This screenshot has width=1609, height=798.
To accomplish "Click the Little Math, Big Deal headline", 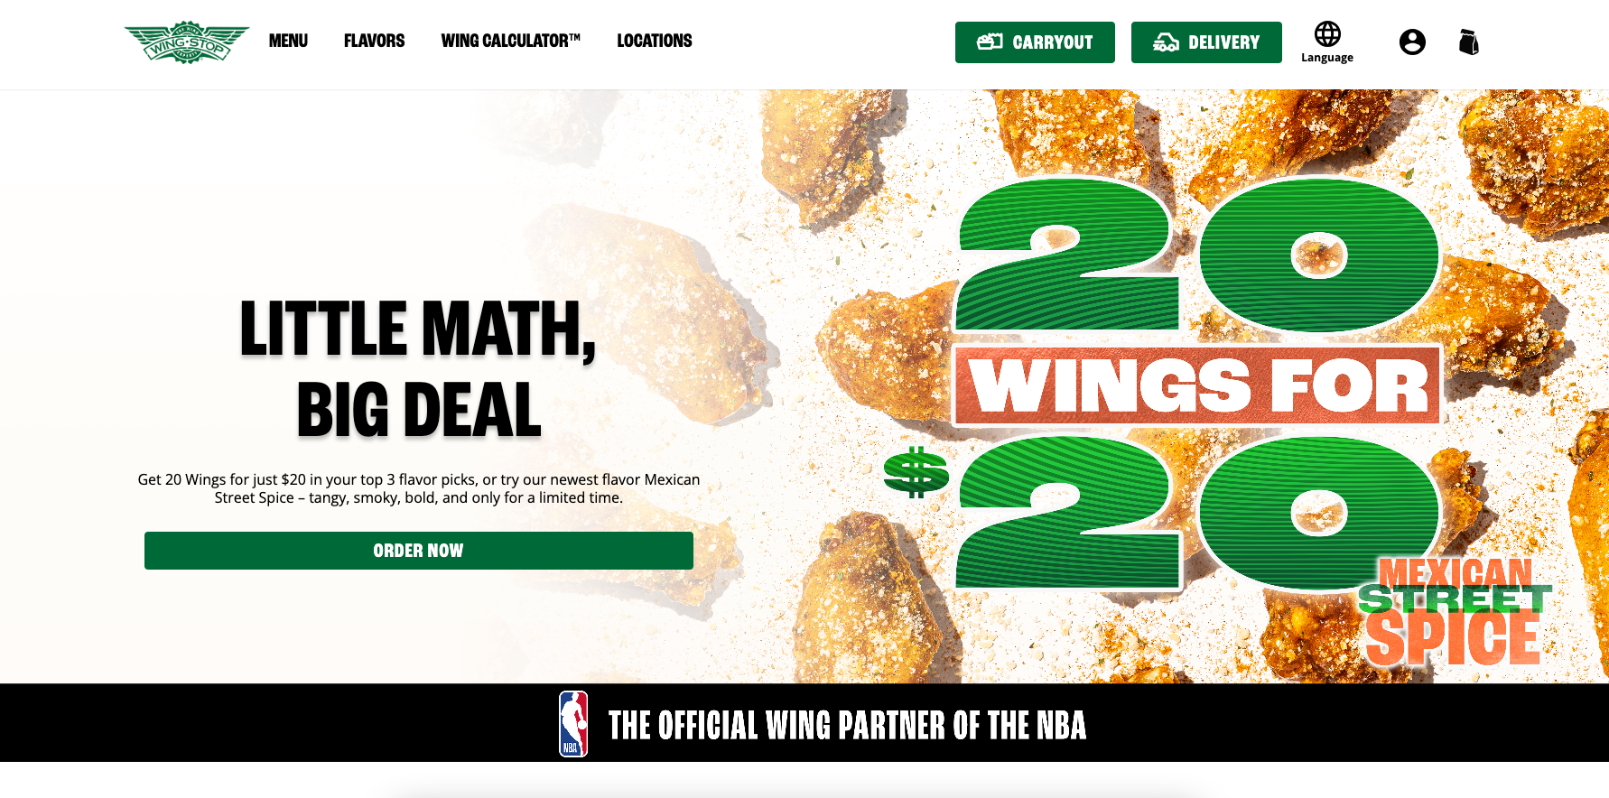I will point(418,368).
